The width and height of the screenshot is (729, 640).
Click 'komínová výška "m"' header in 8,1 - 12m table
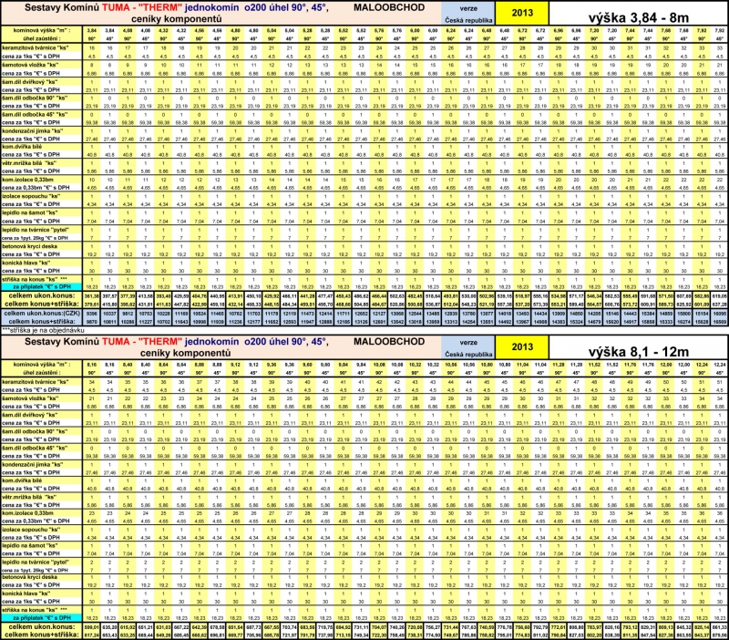pos(42,365)
